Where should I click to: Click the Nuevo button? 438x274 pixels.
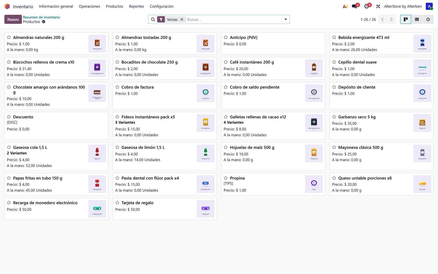[13, 19]
